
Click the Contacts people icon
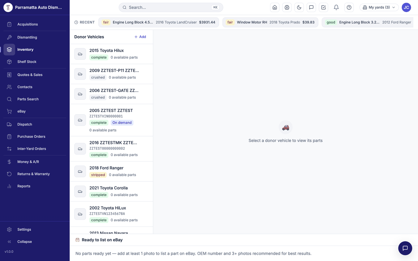click(9, 87)
